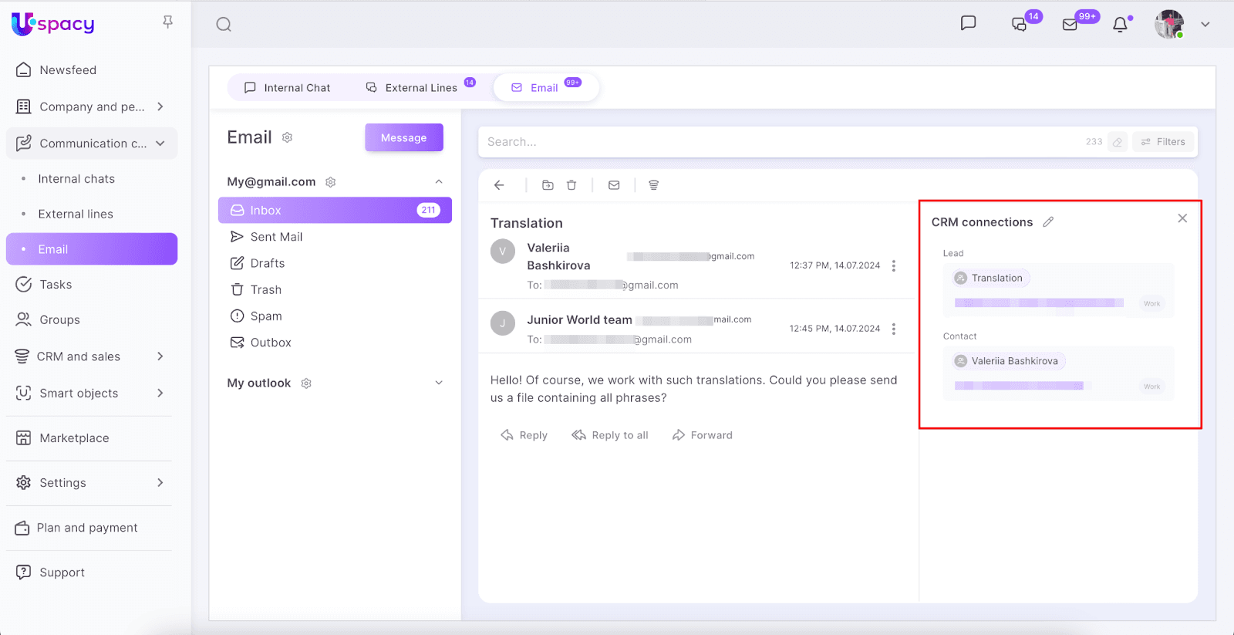
Task: Open the notifications bell
Action: tap(1120, 25)
